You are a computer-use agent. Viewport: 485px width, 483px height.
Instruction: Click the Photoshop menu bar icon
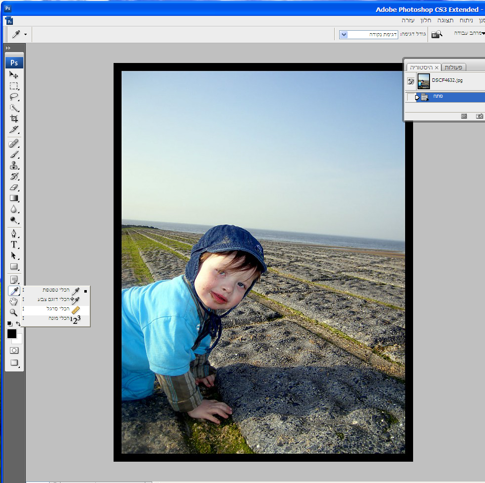pyautogui.click(x=9, y=21)
